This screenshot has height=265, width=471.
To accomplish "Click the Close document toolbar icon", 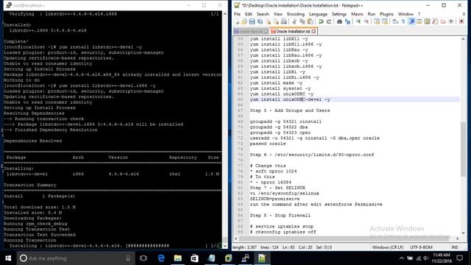I will pos(268,21).
